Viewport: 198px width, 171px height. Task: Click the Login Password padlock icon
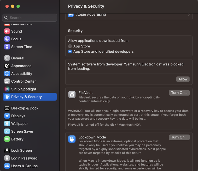coord(7,158)
